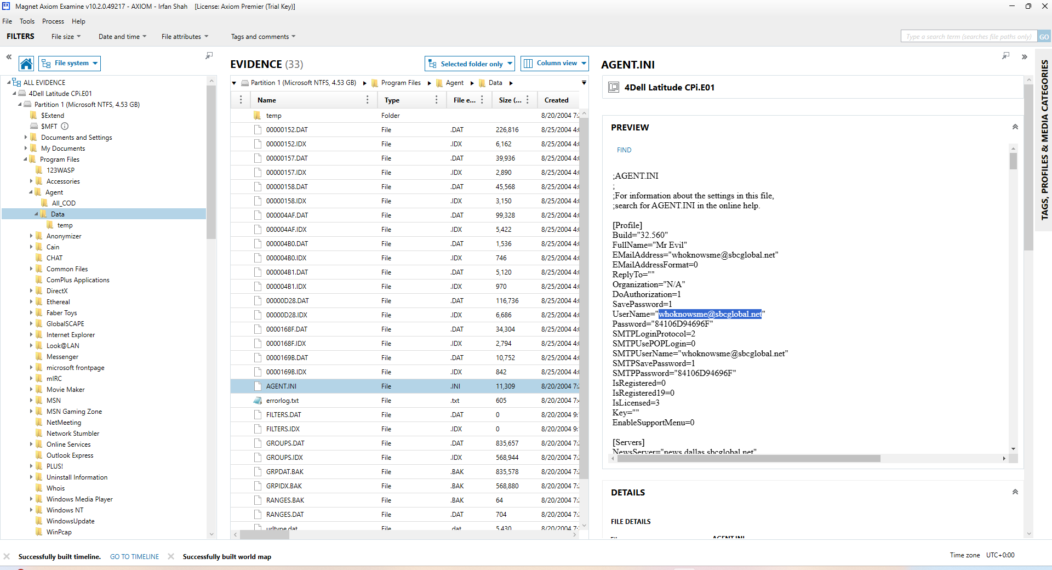This screenshot has width=1052, height=570.
Task: Pin the right details pane
Action: tap(1005, 56)
